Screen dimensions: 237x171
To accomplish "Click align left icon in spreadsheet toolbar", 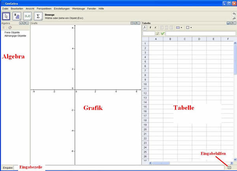I will pyautogui.click(x=162, y=28).
